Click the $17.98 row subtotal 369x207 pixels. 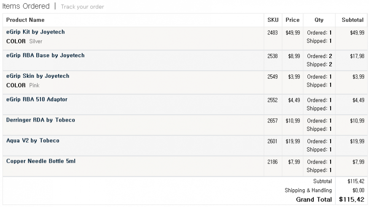357,56
